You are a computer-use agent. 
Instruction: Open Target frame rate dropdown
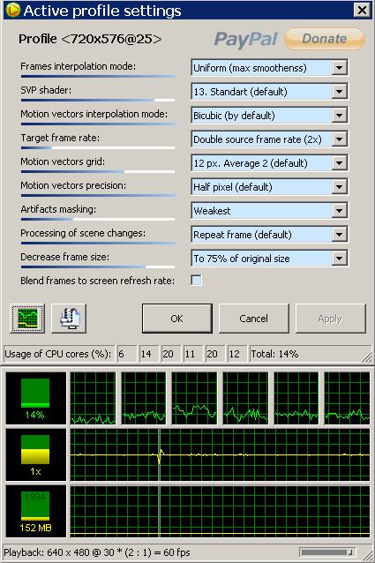(x=339, y=139)
